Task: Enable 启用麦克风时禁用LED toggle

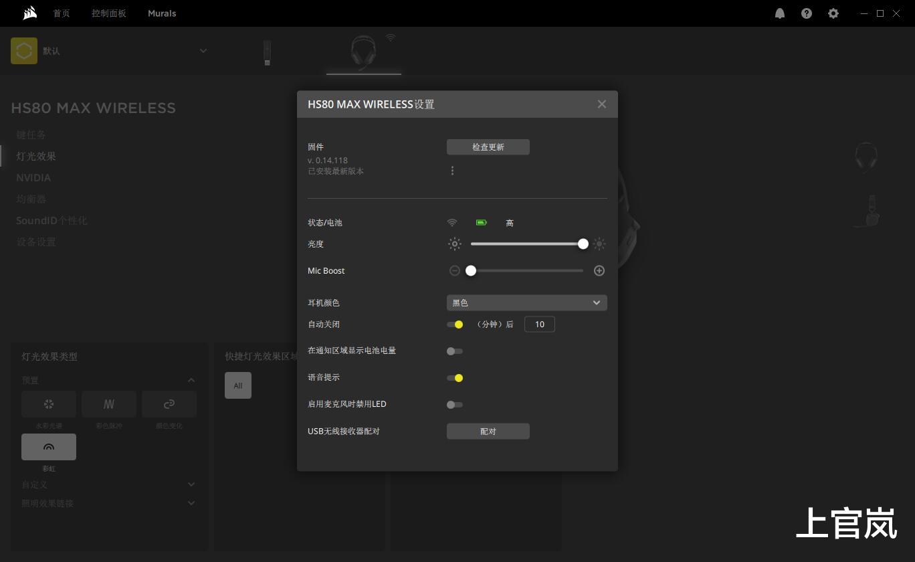Action: [455, 405]
